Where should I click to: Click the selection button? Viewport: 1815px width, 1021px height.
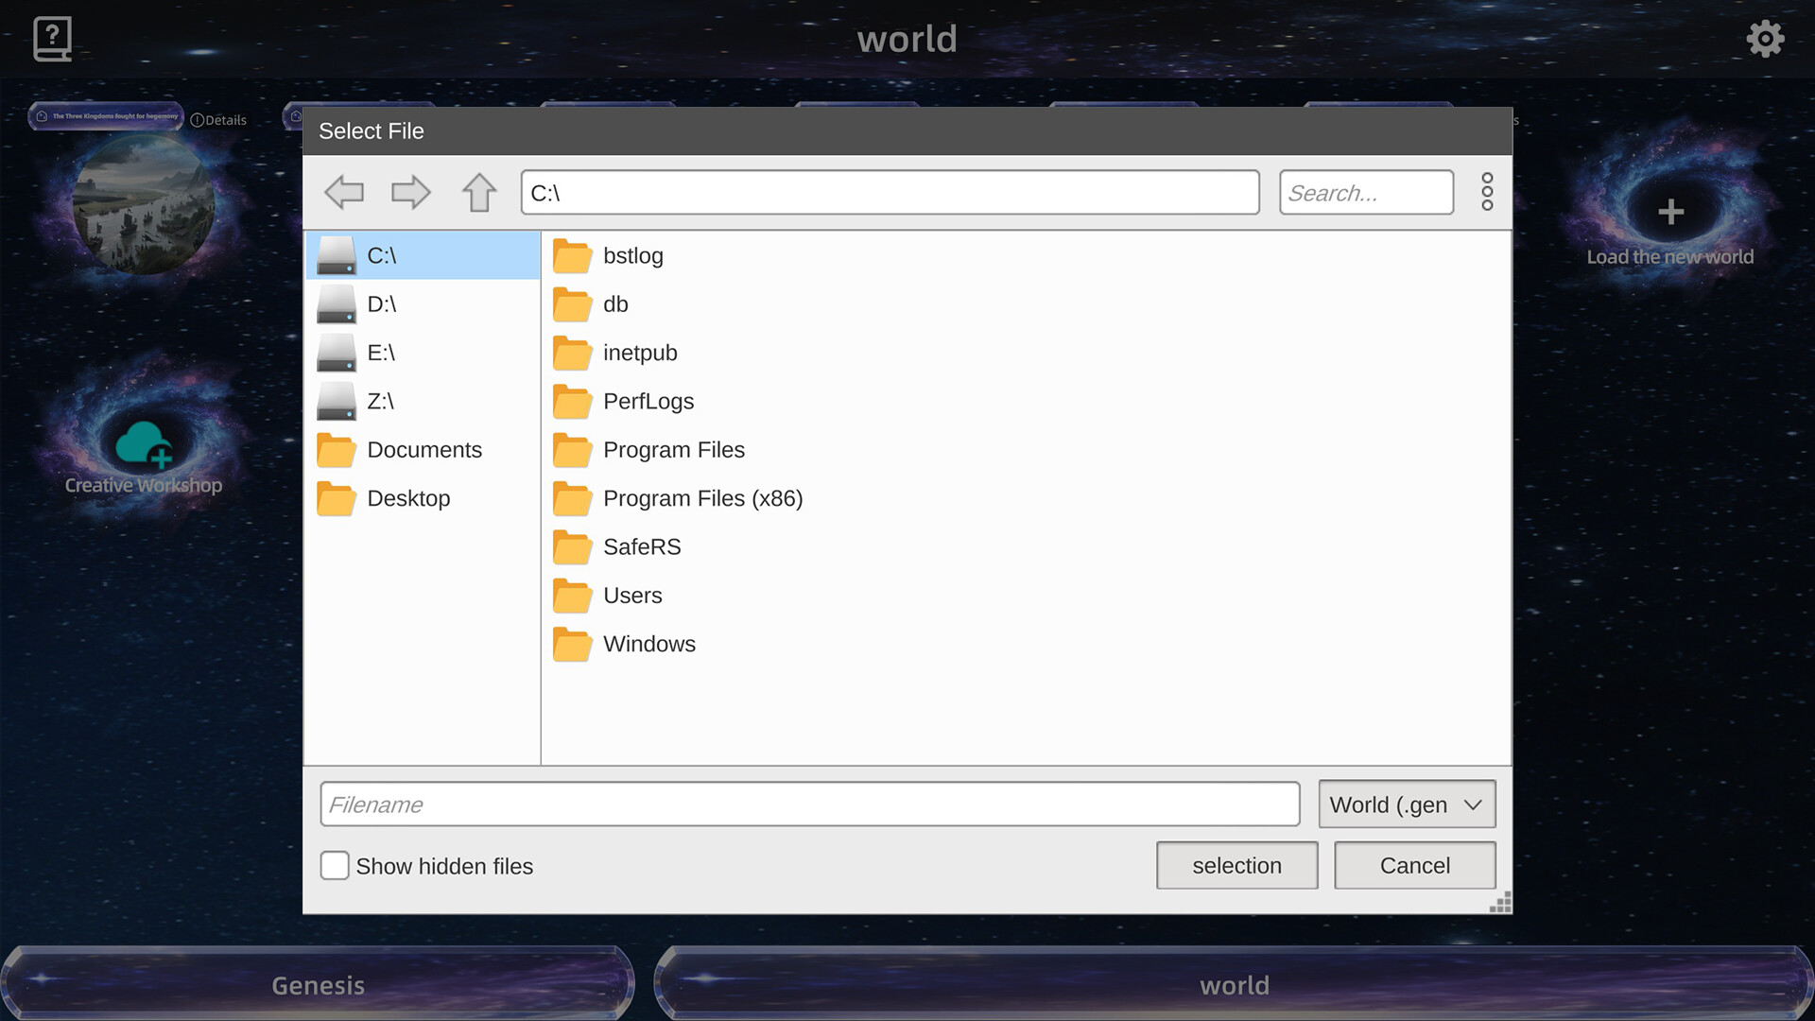(x=1236, y=865)
